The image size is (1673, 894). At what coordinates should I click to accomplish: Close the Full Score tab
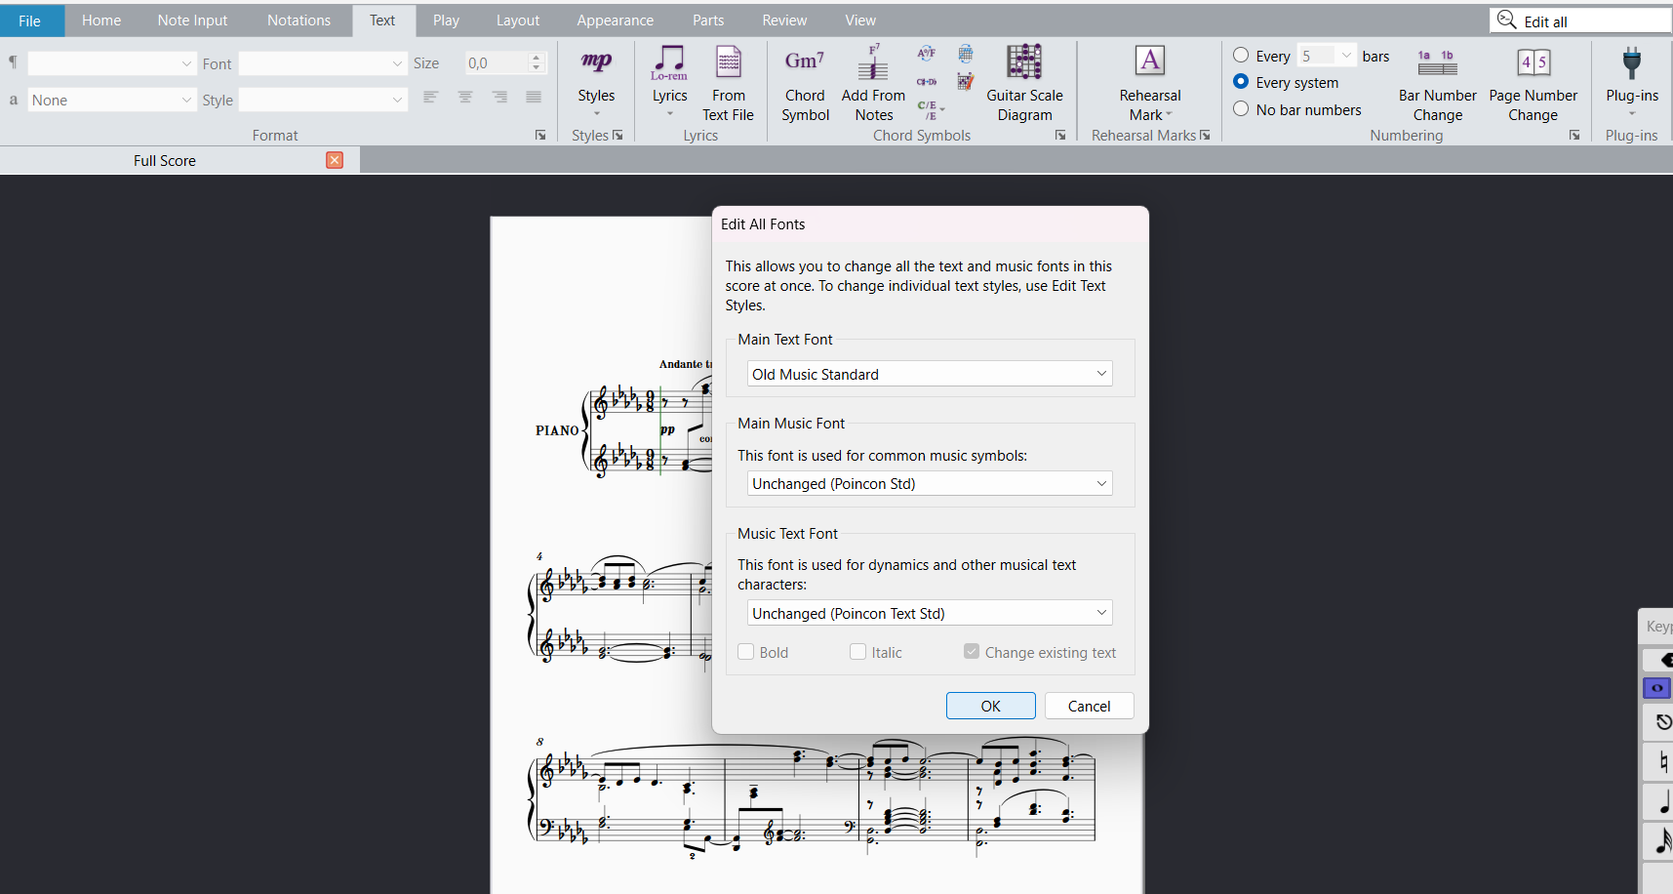335,160
